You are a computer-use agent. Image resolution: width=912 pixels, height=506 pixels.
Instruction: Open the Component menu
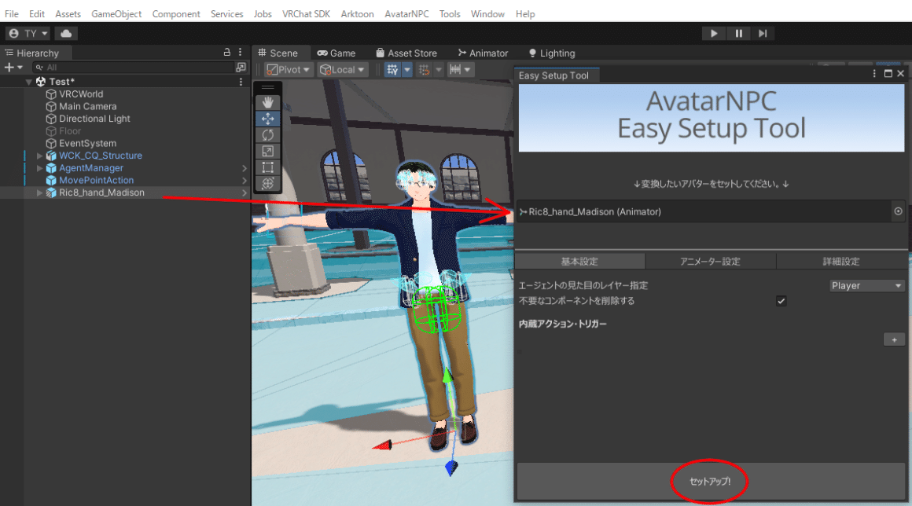[176, 14]
